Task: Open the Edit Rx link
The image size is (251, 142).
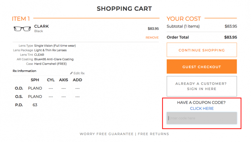Action: coord(79,73)
